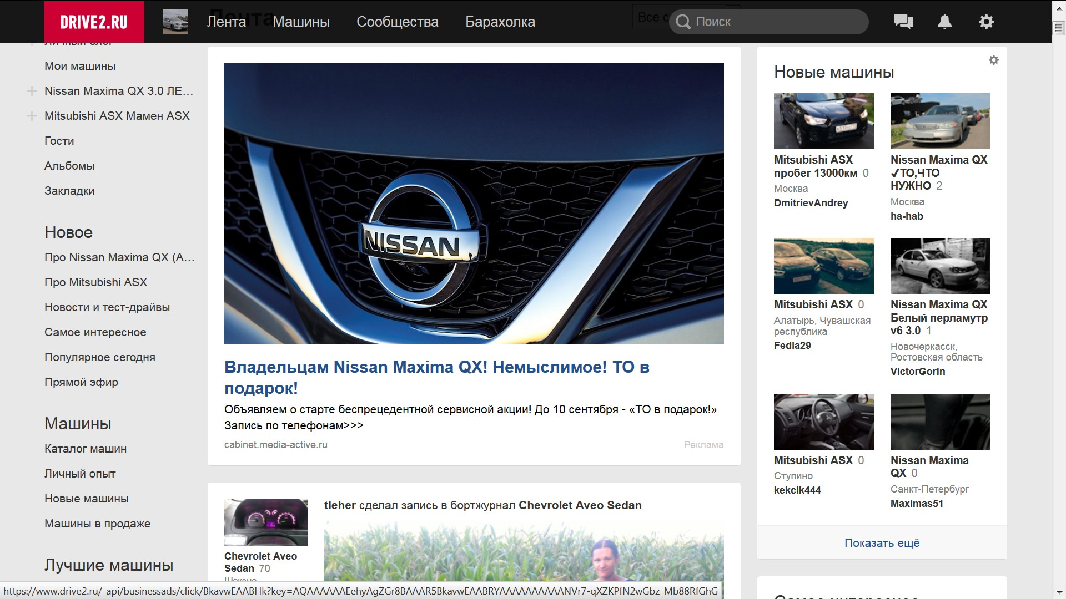Open Nissan Maxima QX ТО,ЧТО НУЖНО title
Image resolution: width=1066 pixels, height=599 pixels.
pos(939,172)
